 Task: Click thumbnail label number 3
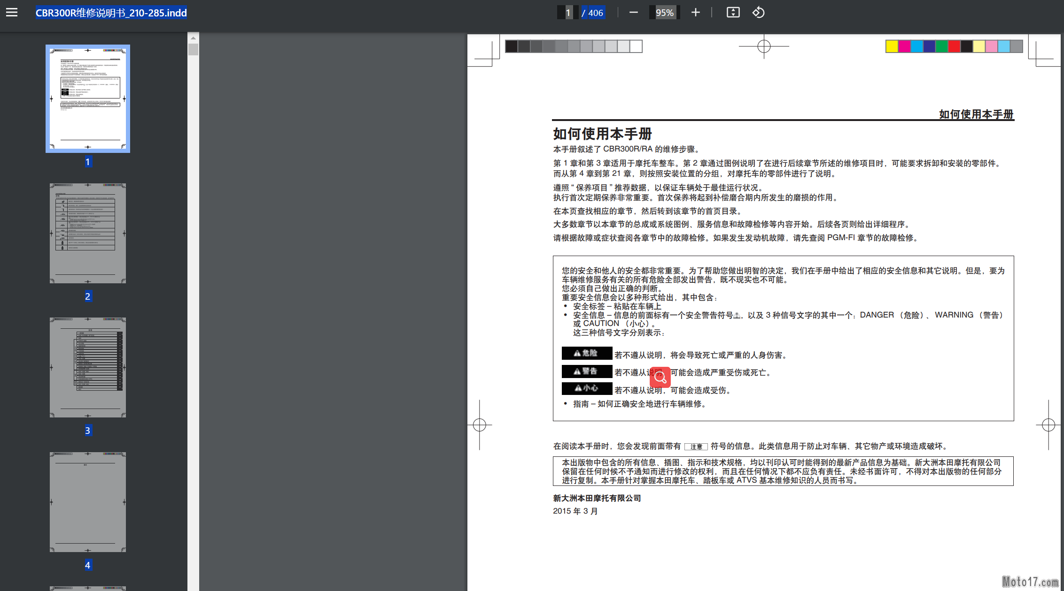[88, 431]
